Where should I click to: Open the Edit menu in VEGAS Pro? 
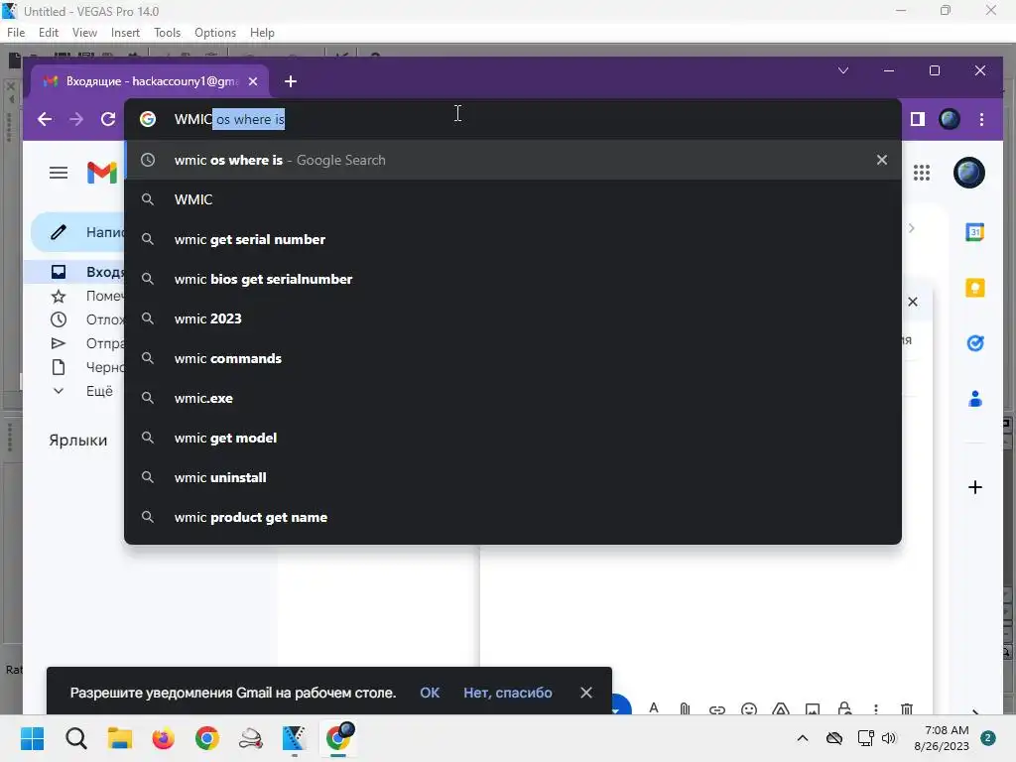[x=48, y=33]
